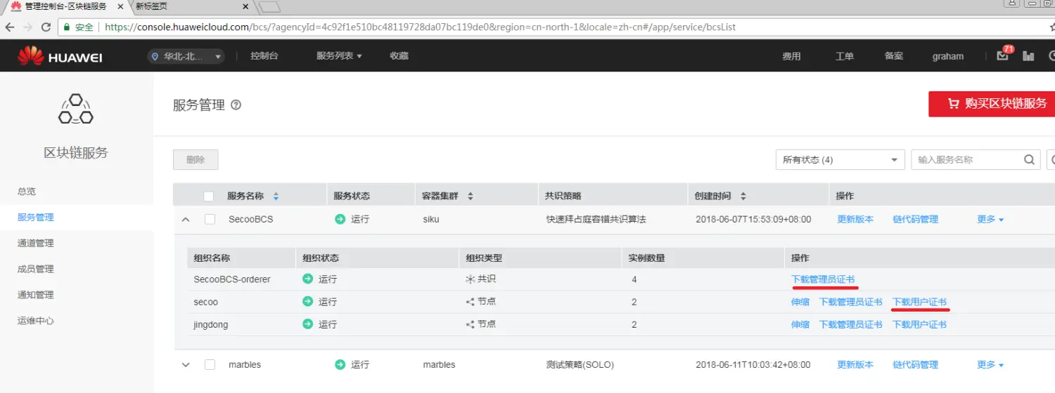1055x393 pixels.
Task: Click 下载管理员证书 for jingdong
Action: 851,324
